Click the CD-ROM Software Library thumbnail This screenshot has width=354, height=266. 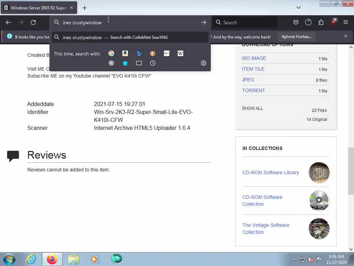pyautogui.click(x=319, y=172)
